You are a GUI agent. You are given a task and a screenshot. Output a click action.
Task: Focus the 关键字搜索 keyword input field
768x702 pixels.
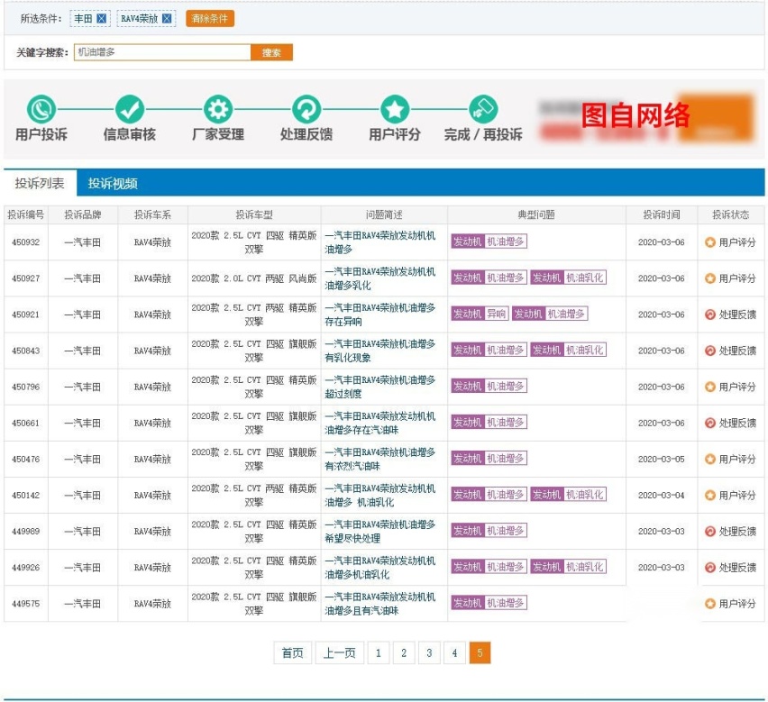(162, 52)
